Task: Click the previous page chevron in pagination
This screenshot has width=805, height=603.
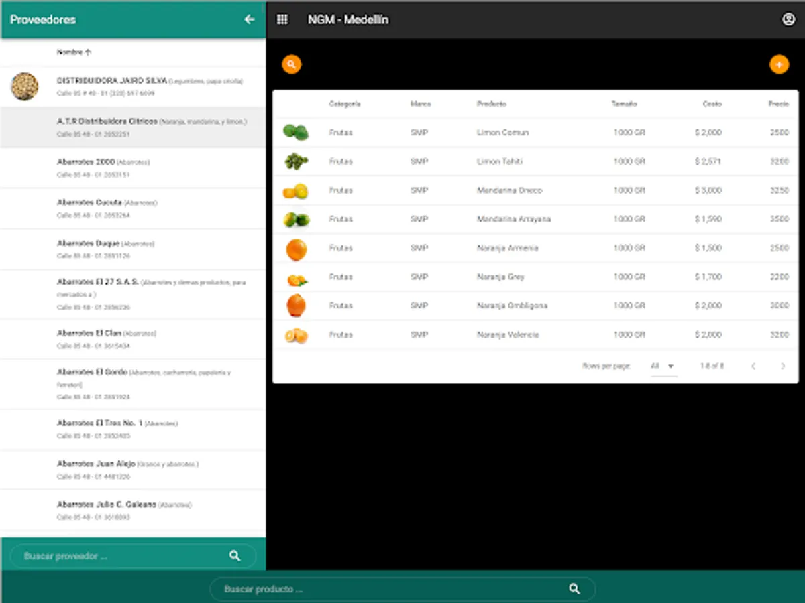Action: (753, 366)
